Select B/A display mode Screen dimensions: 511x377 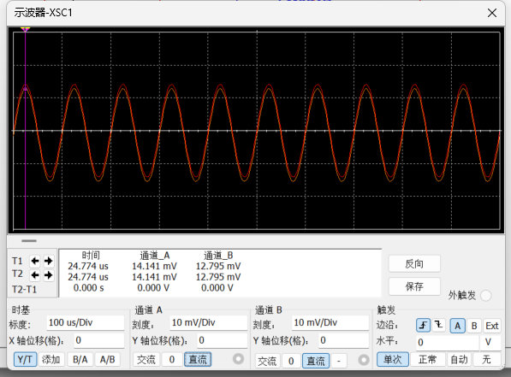click(x=80, y=359)
